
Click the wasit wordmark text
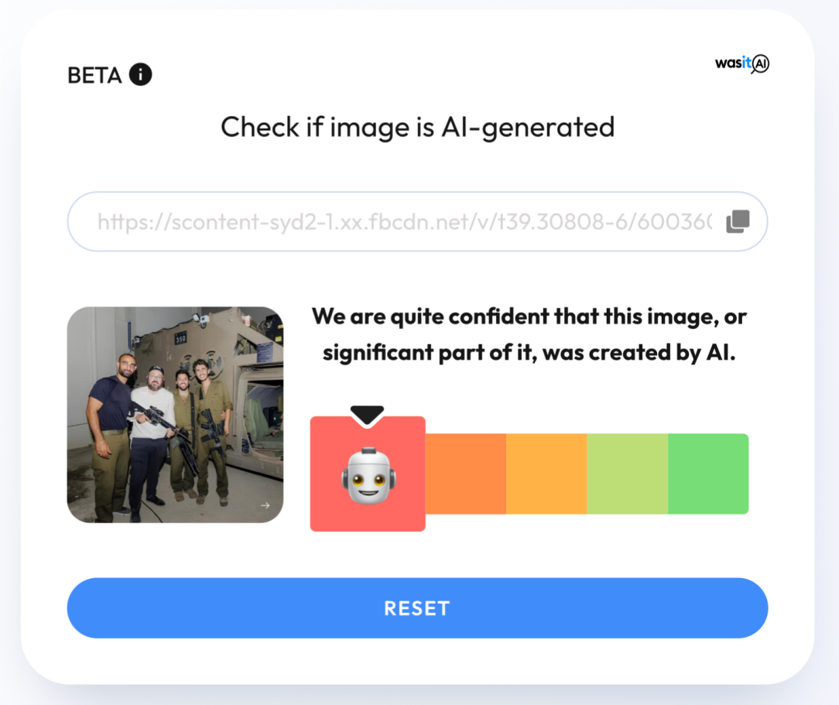click(733, 63)
